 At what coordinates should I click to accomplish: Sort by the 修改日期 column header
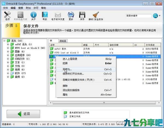coord(121,45)
